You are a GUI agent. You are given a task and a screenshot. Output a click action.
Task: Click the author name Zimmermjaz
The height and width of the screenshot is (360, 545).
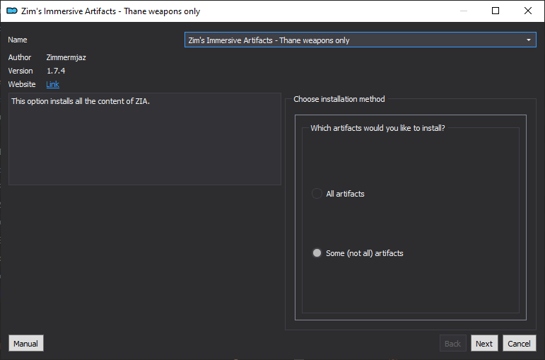pyautogui.click(x=66, y=57)
